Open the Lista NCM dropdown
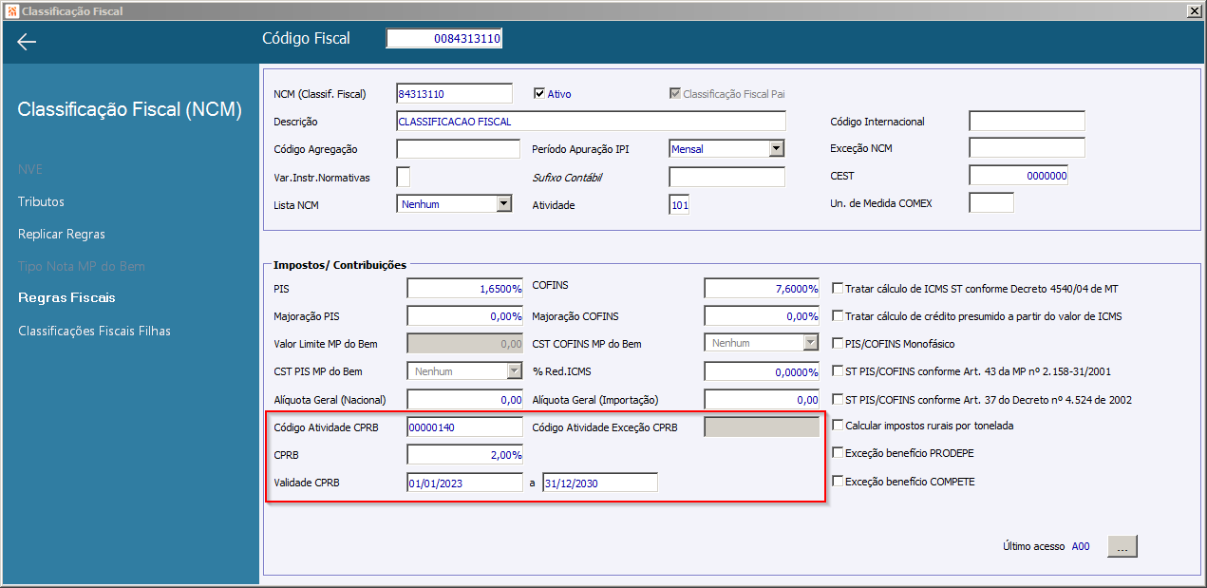Image resolution: width=1207 pixels, height=588 pixels. (504, 203)
